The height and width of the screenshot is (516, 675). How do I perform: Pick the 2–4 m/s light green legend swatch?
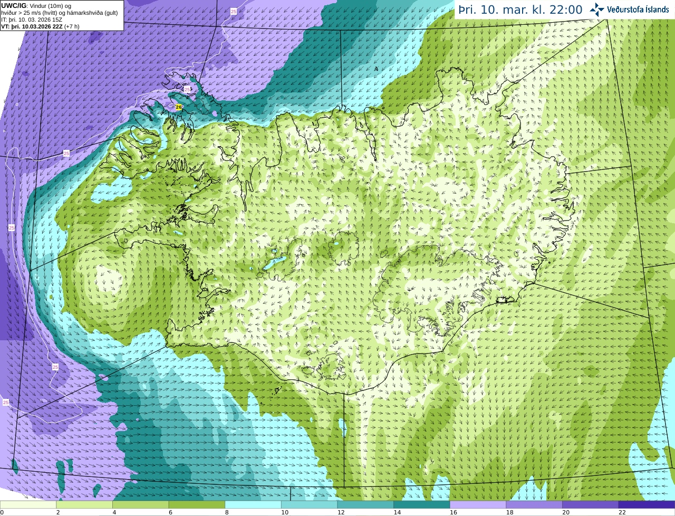84,505
